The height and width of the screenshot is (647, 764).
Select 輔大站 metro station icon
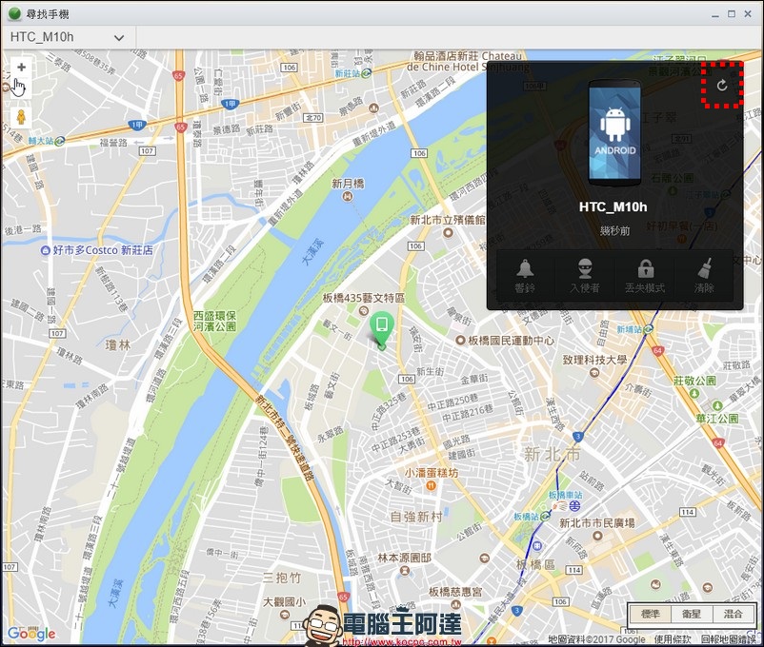59,141
